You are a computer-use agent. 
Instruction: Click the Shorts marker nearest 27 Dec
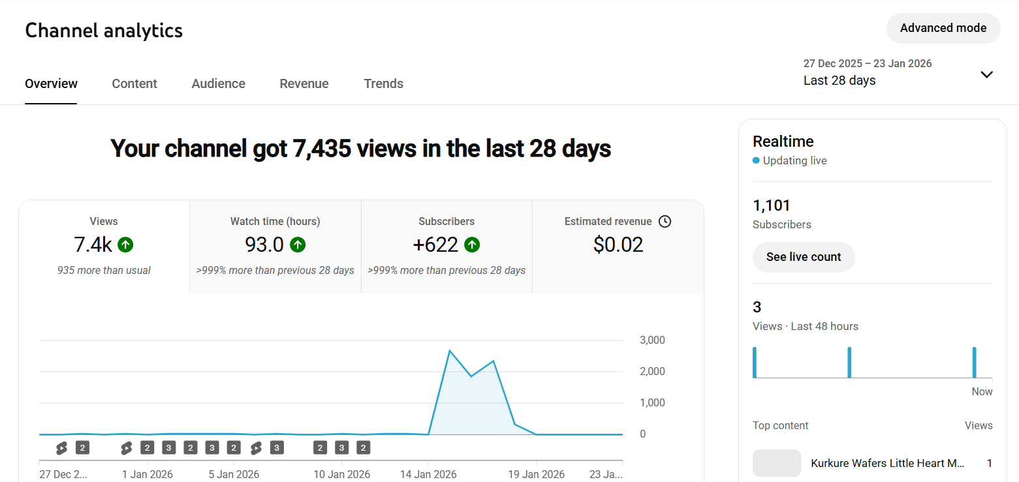coord(61,447)
